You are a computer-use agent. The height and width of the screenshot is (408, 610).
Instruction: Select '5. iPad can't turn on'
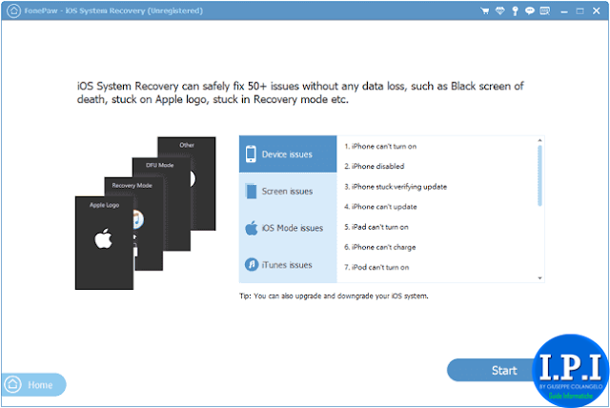tap(376, 227)
